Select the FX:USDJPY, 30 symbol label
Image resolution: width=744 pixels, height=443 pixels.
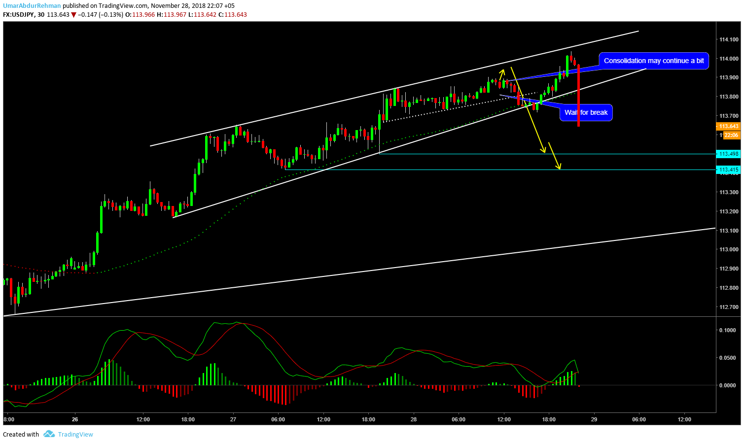(24, 15)
